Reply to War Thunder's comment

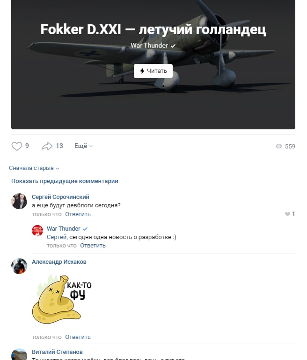pos(93,246)
